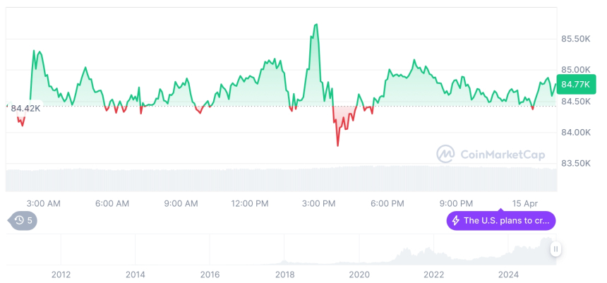The height and width of the screenshot is (283, 607).
Task: Click the red lowest dip after 3:00 PM
Action: coord(337,145)
